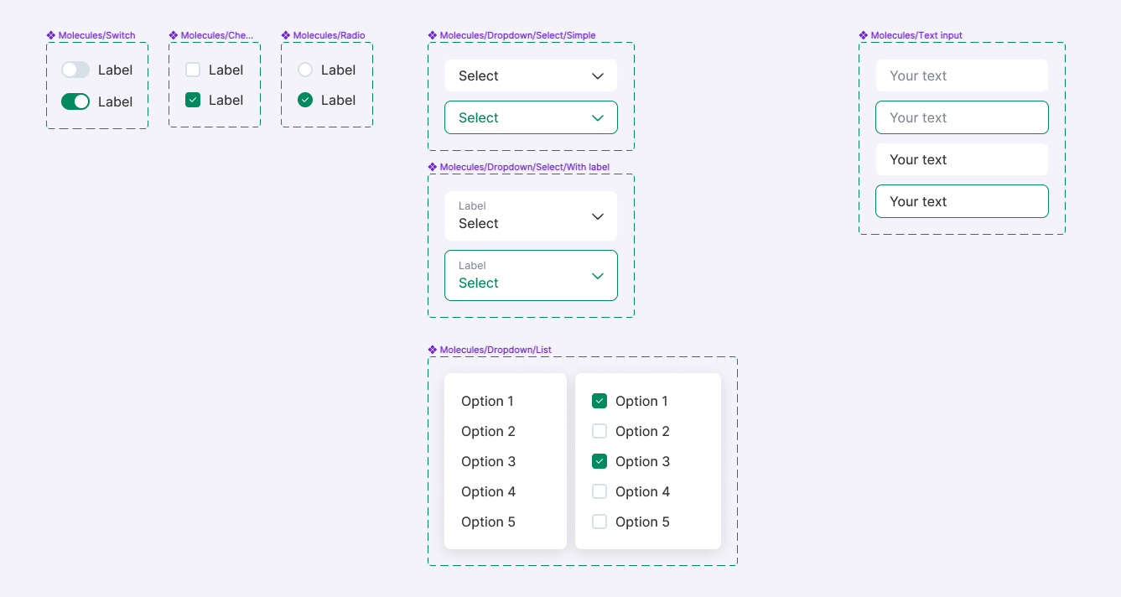The width and height of the screenshot is (1121, 597).
Task: Click the Molecules/Switch component icon
Action: point(50,35)
